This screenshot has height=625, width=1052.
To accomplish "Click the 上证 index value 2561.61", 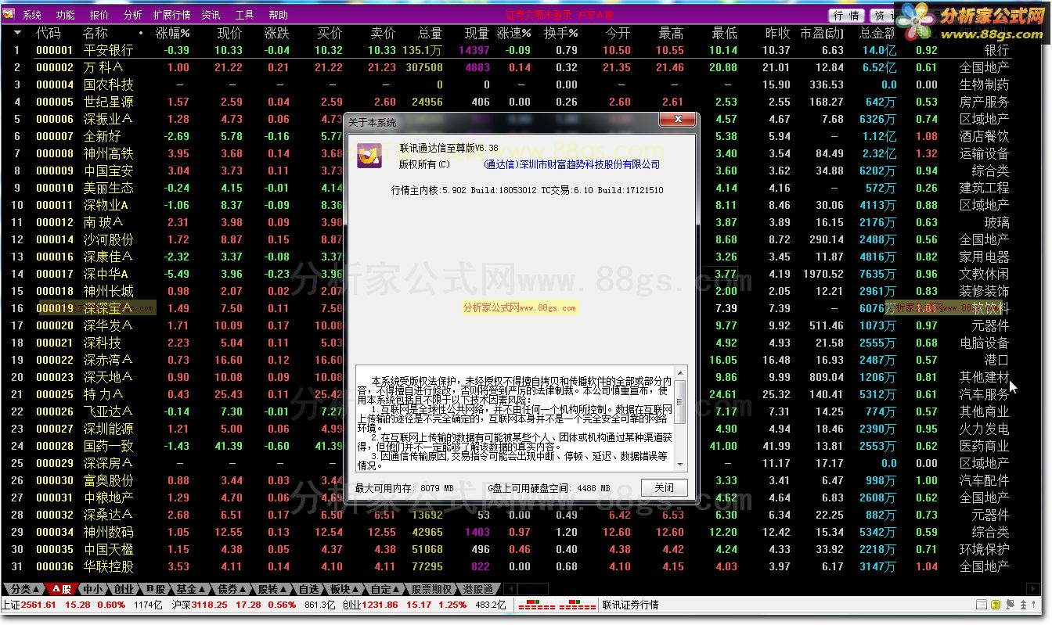I will click(x=39, y=605).
